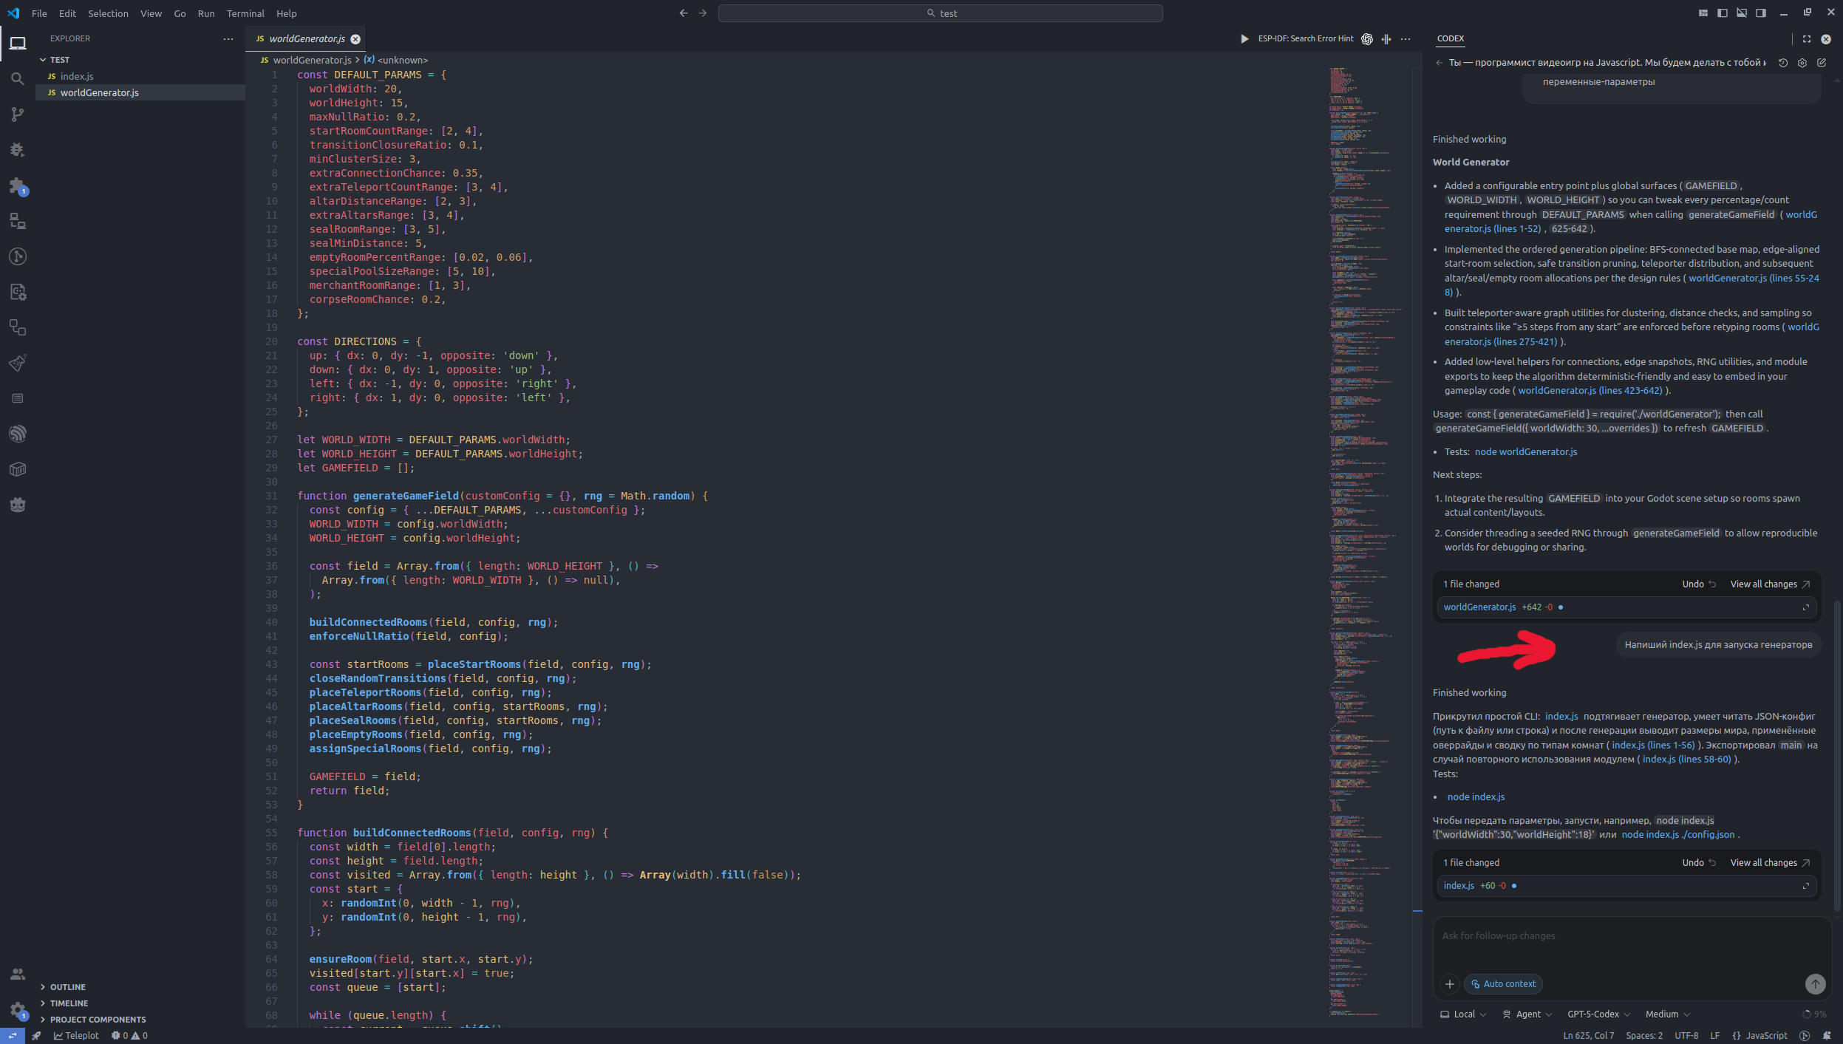
Task: Open the Terminal menu
Action: 245,13
